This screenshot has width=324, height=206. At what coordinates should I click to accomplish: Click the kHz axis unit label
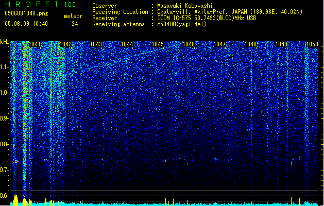(x=5, y=42)
